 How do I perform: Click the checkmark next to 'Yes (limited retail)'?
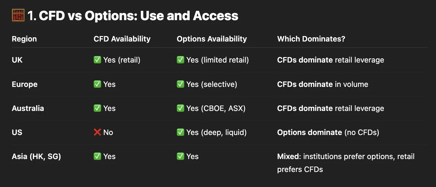click(180, 60)
